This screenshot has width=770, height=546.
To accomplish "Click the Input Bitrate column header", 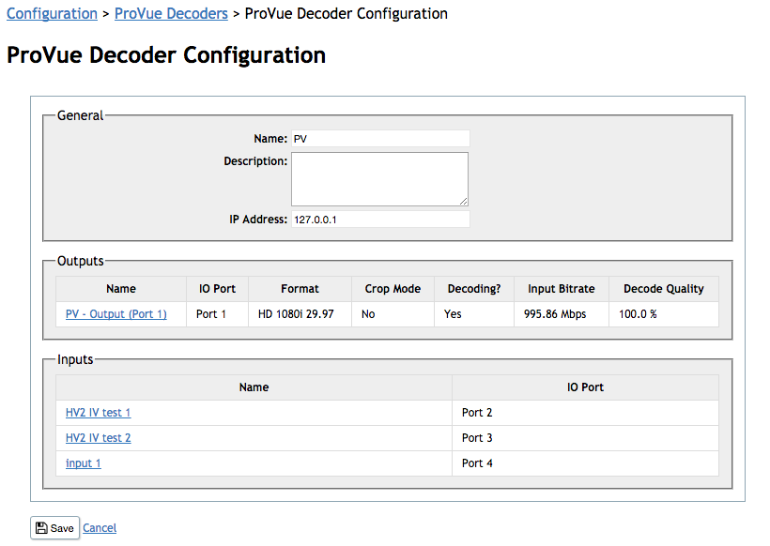I will [x=561, y=288].
